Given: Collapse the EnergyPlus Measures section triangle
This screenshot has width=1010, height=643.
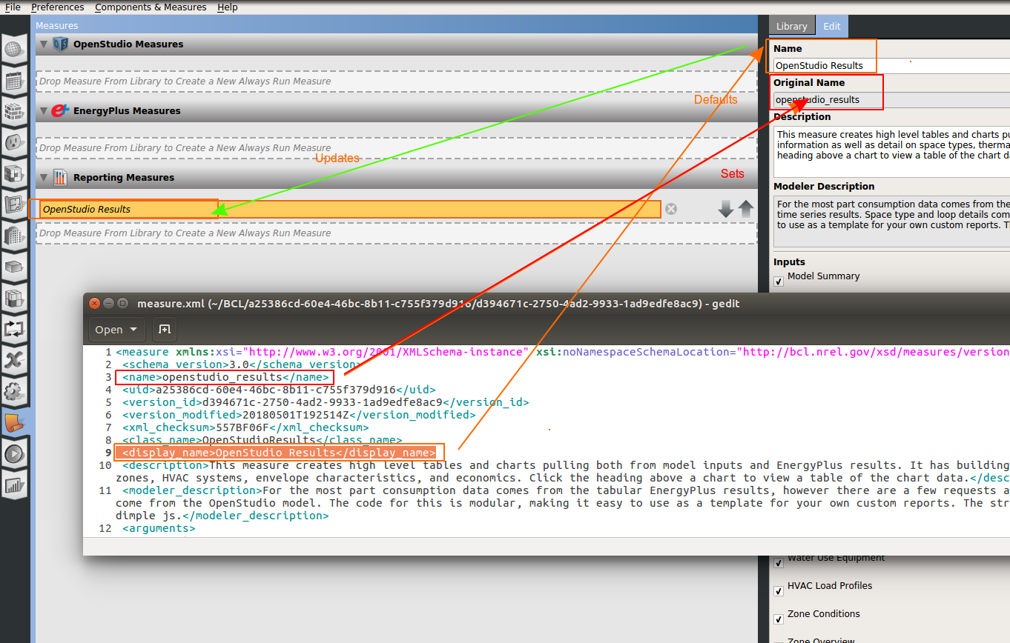Looking at the screenshot, I should click(x=44, y=111).
